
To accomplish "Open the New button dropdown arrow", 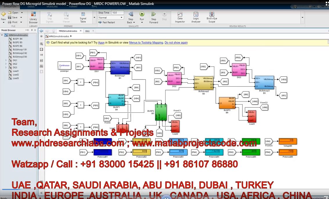I will [3, 22].
